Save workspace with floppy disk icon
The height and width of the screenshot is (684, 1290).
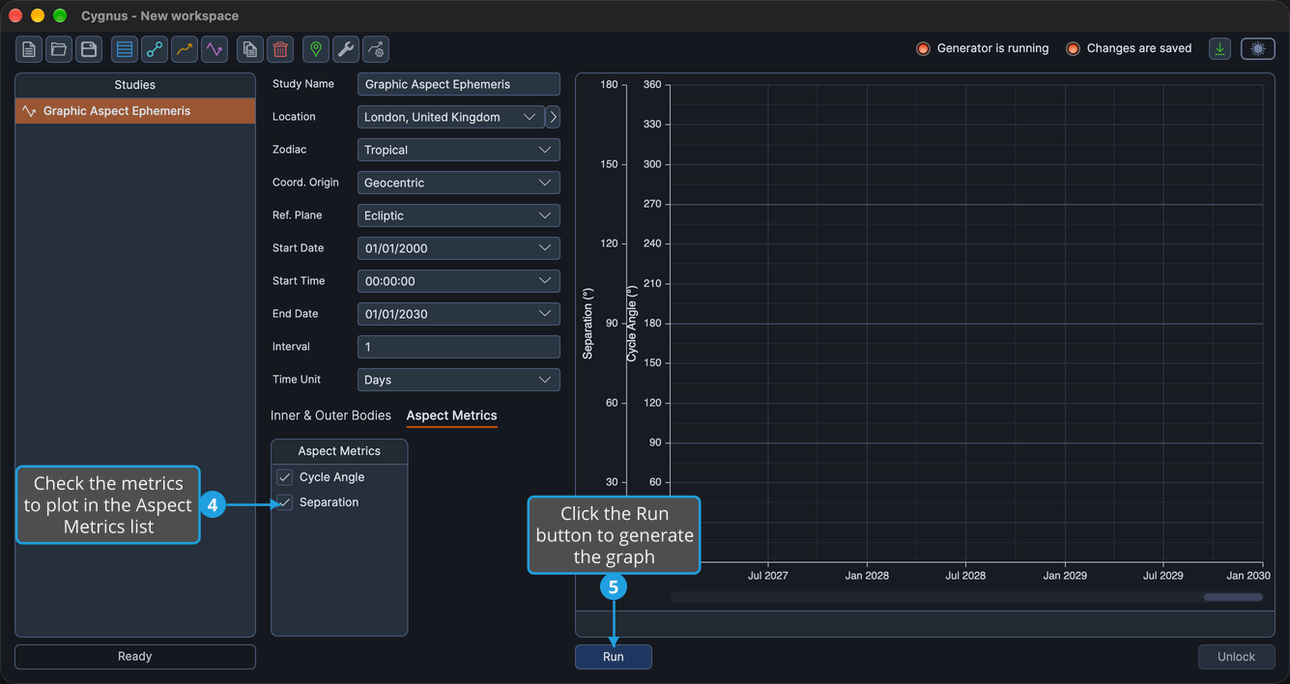(89, 49)
